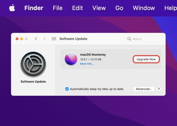177x126 pixels.
Task: Click the Software Update gear icon
Action: pos(33,64)
